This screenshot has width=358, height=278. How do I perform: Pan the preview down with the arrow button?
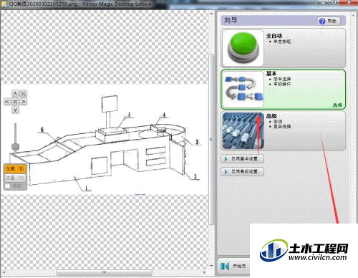coord(15,110)
